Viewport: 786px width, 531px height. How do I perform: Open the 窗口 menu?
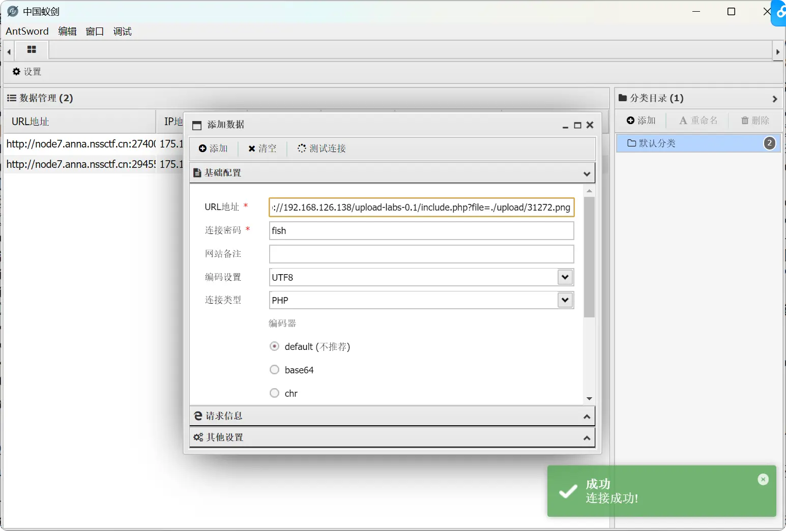(x=95, y=31)
